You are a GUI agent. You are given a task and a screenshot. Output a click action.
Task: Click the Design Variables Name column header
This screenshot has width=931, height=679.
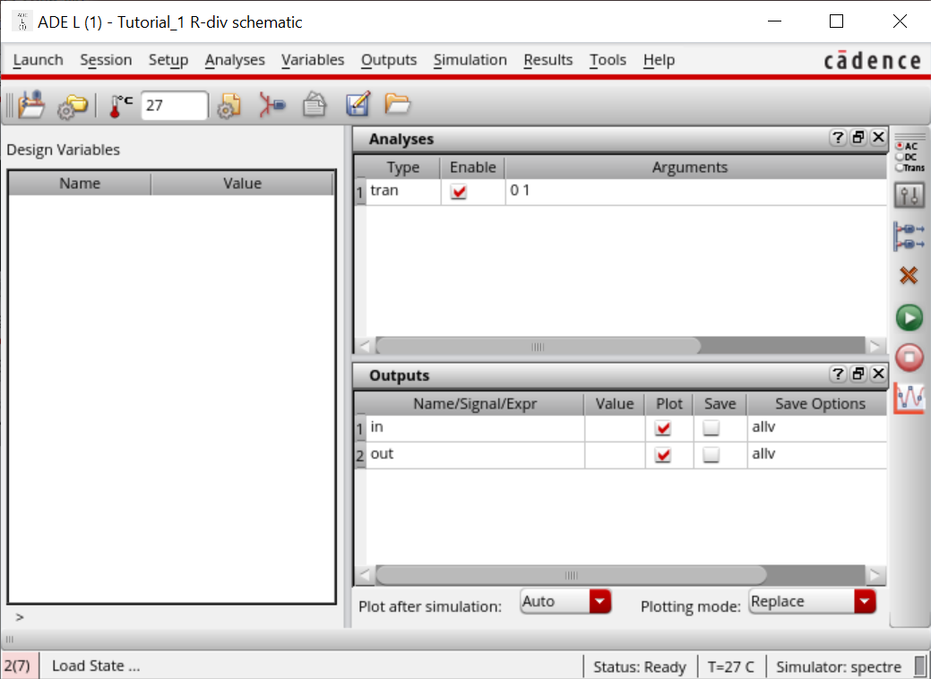(x=80, y=184)
